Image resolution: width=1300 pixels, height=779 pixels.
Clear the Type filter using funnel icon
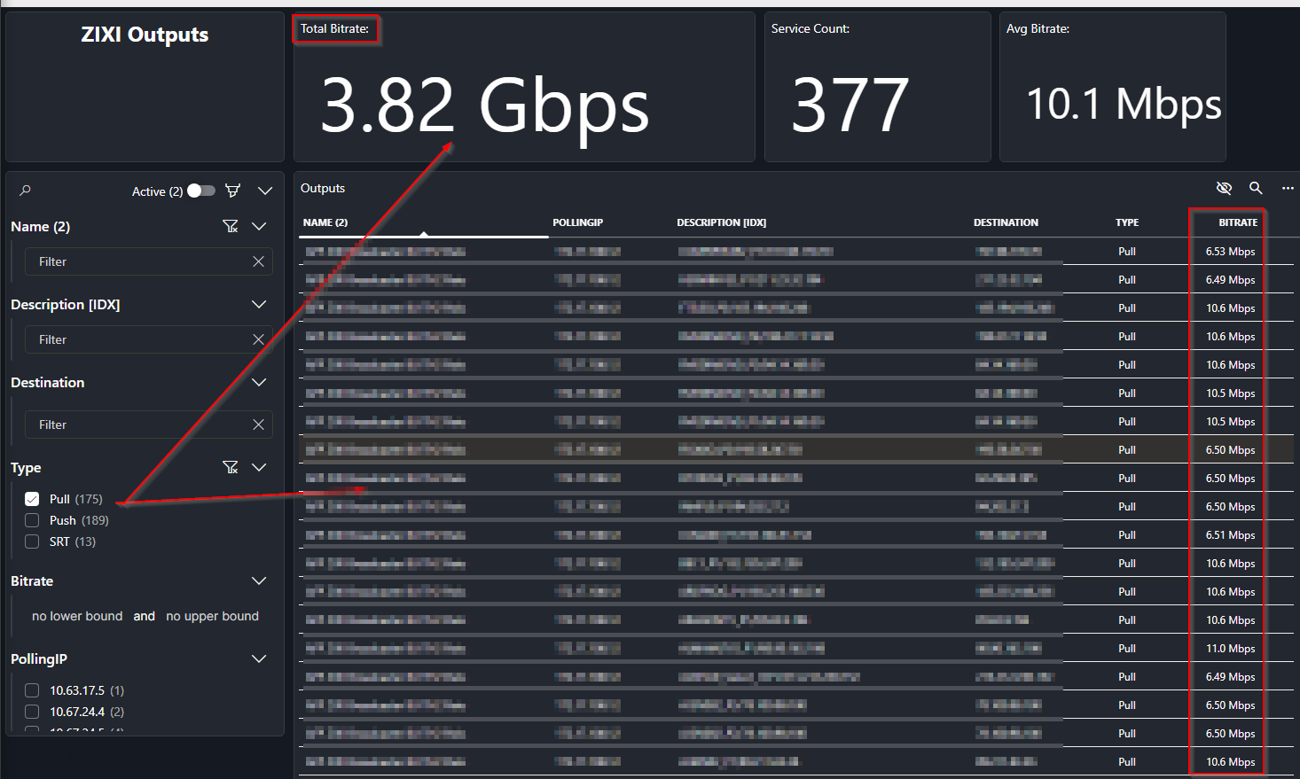coord(231,468)
